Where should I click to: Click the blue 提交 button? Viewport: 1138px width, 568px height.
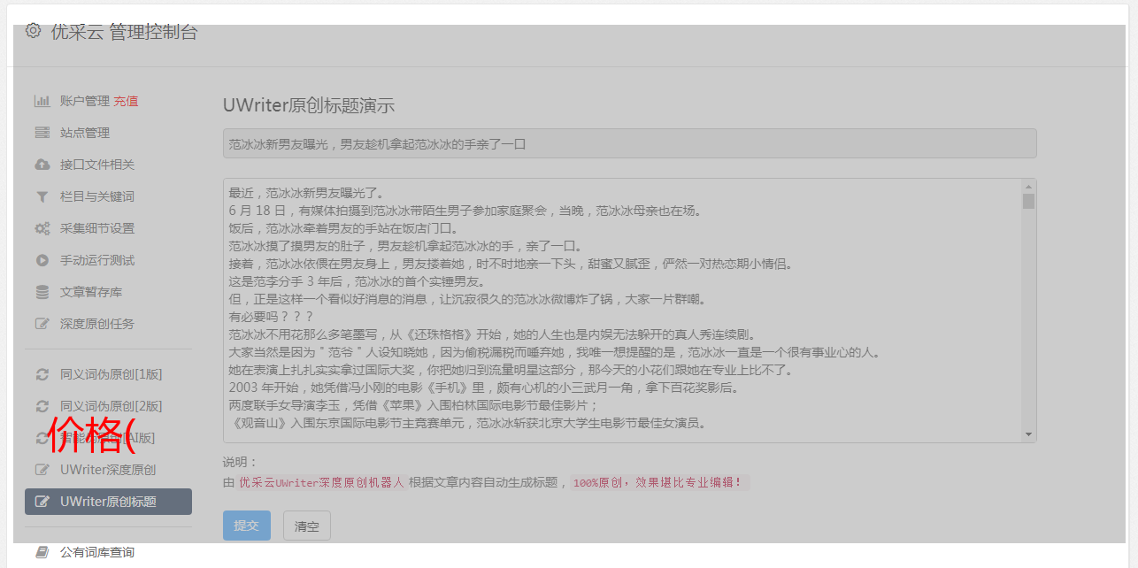247,526
